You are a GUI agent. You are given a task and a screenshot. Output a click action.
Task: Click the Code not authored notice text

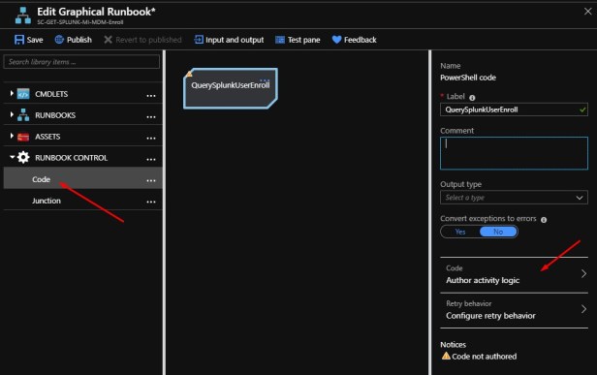[x=484, y=357]
